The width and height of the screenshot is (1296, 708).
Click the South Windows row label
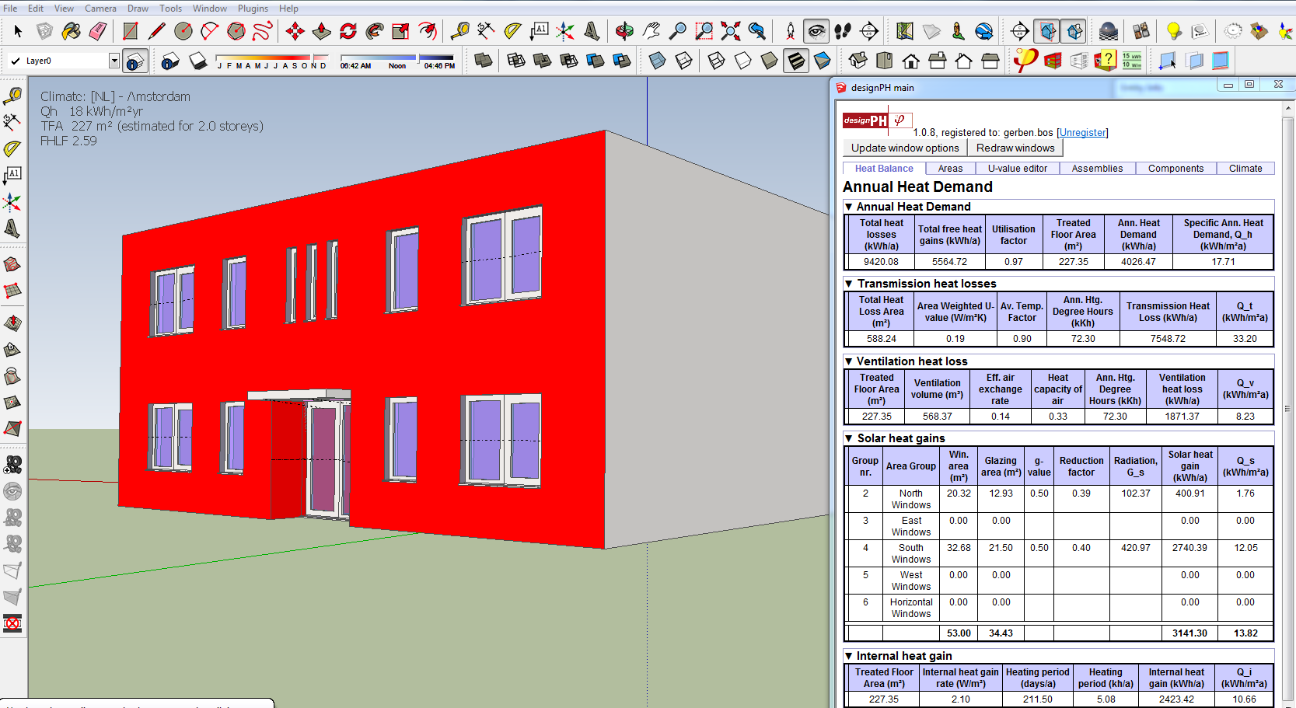[911, 553]
